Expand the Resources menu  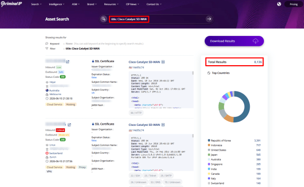pos(111,4)
